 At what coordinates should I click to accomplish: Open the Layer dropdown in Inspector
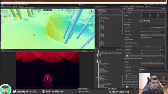tap(156, 10)
